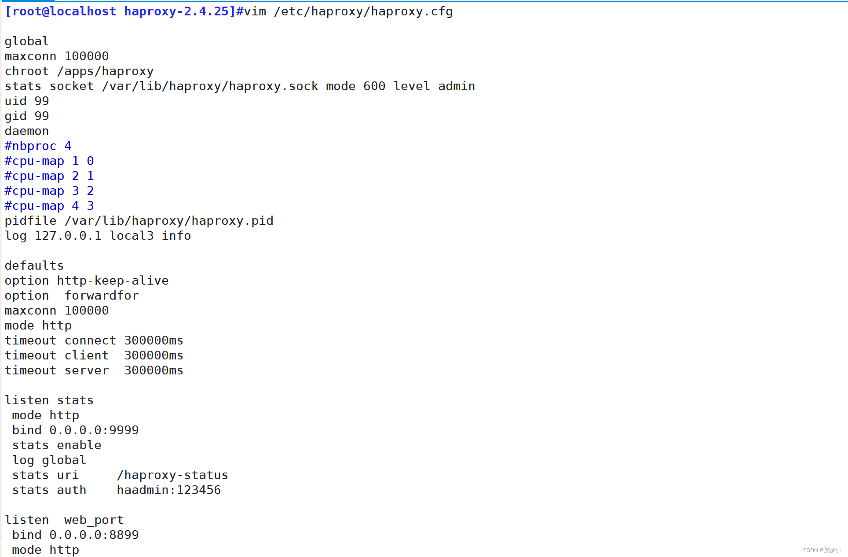Viewport: 848px width, 557px height.
Task: Click the chroot /apps/haproxy path
Action: [79, 71]
